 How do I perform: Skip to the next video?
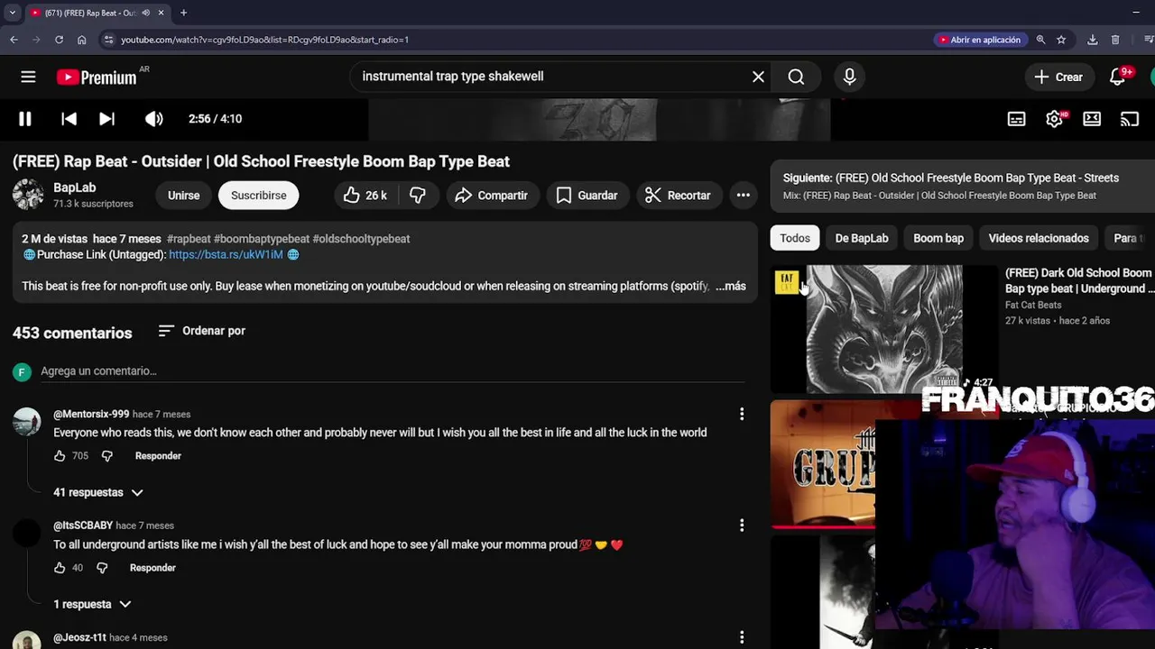[x=106, y=118]
